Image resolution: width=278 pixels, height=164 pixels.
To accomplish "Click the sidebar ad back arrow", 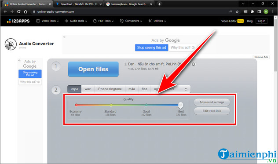I will coord(19,61).
